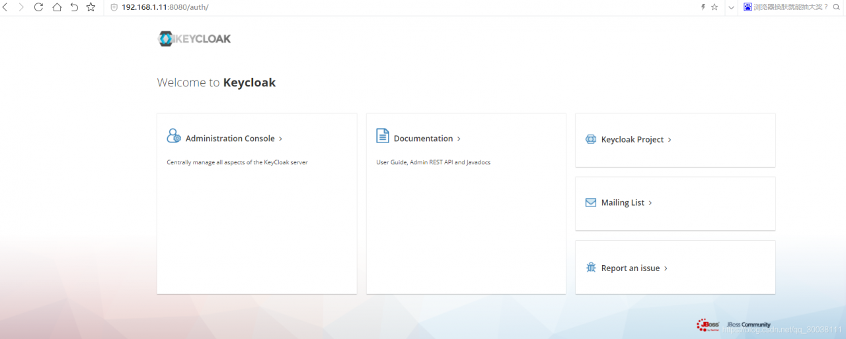Click the star icon inside address bar
846x339 pixels.
(x=714, y=7)
